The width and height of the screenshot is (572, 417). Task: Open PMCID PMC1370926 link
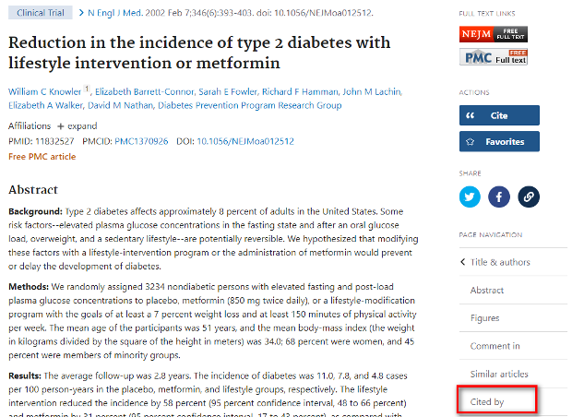[x=141, y=141]
